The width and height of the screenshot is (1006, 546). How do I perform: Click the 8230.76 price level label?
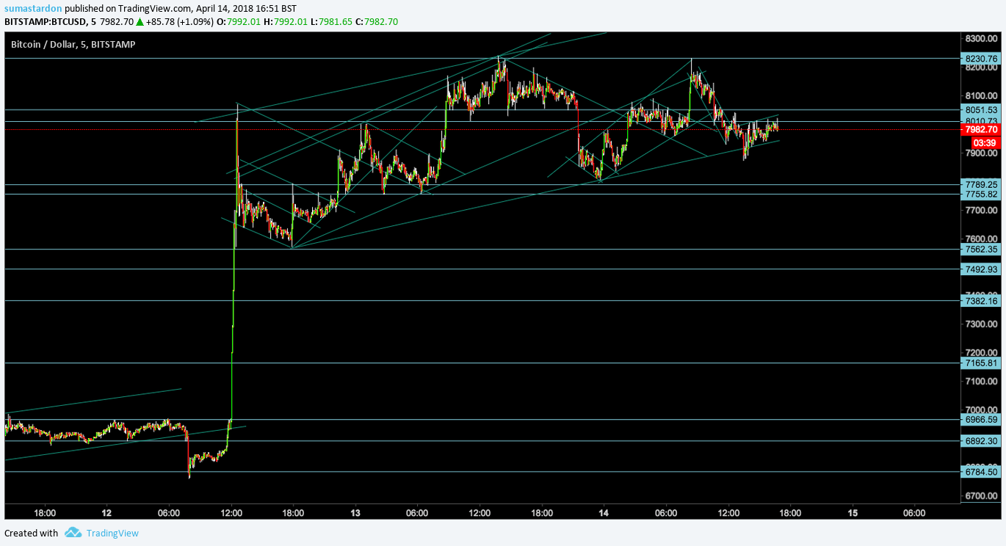coord(981,59)
